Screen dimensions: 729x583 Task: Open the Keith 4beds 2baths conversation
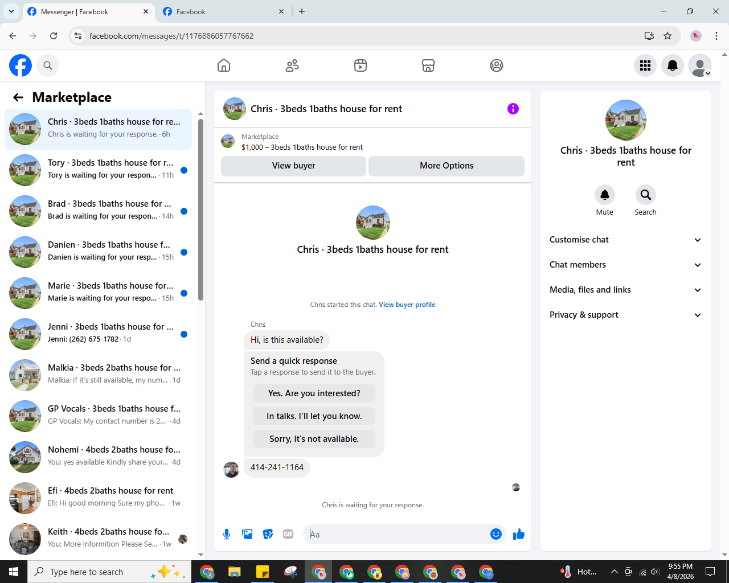pyautogui.click(x=98, y=539)
